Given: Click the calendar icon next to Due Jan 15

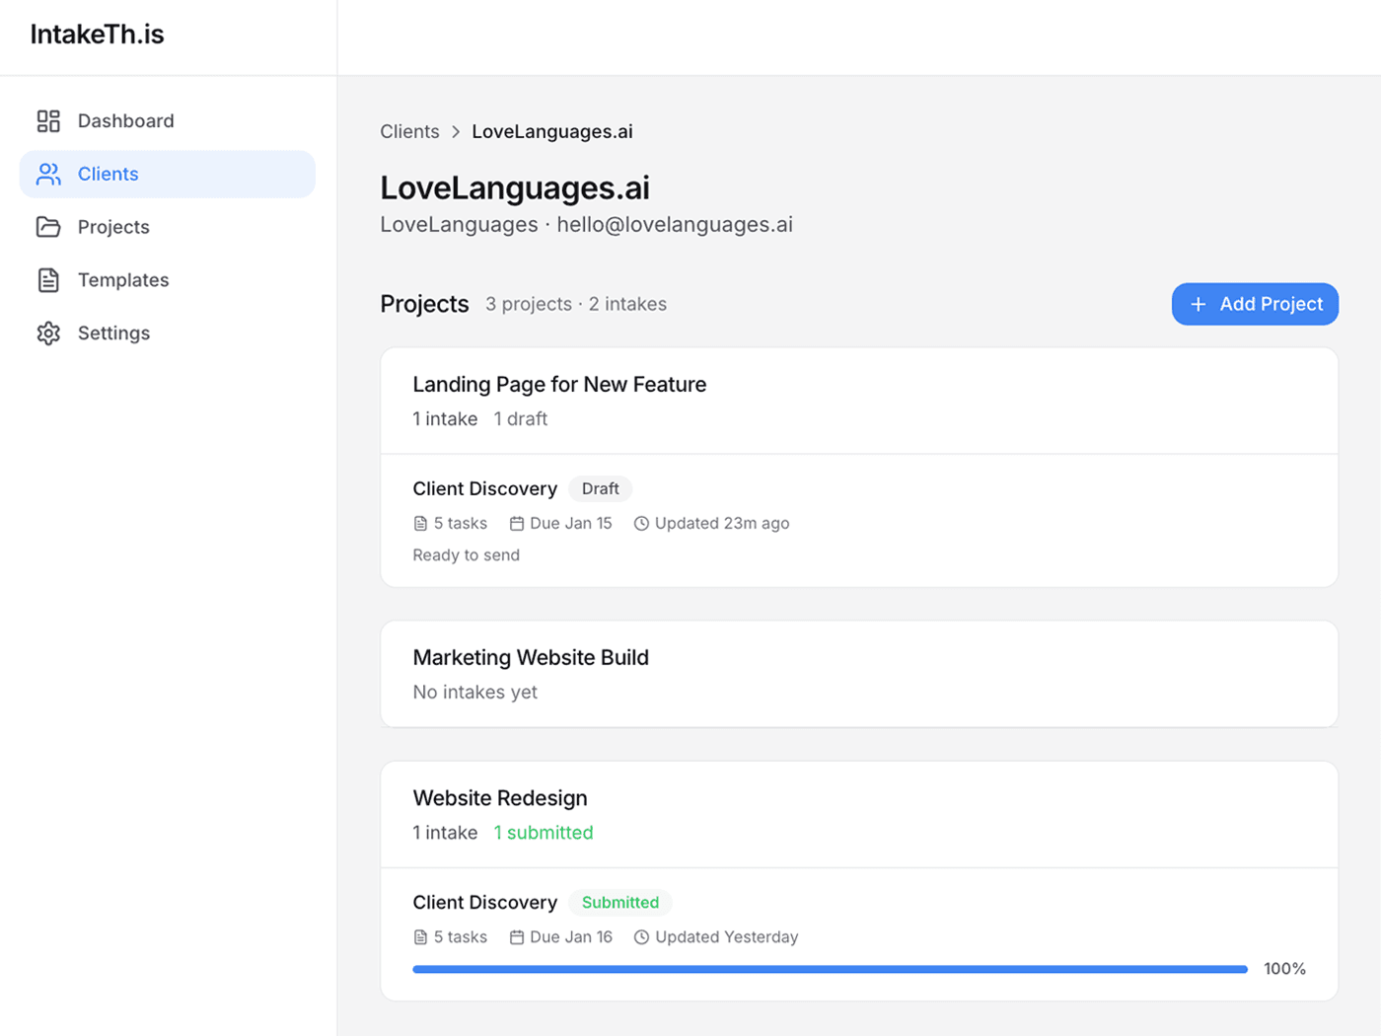Looking at the screenshot, I should click(x=517, y=523).
